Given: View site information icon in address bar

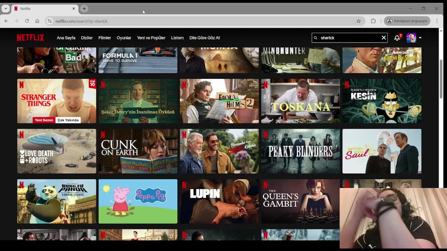Looking at the screenshot, I should click(x=50, y=21).
